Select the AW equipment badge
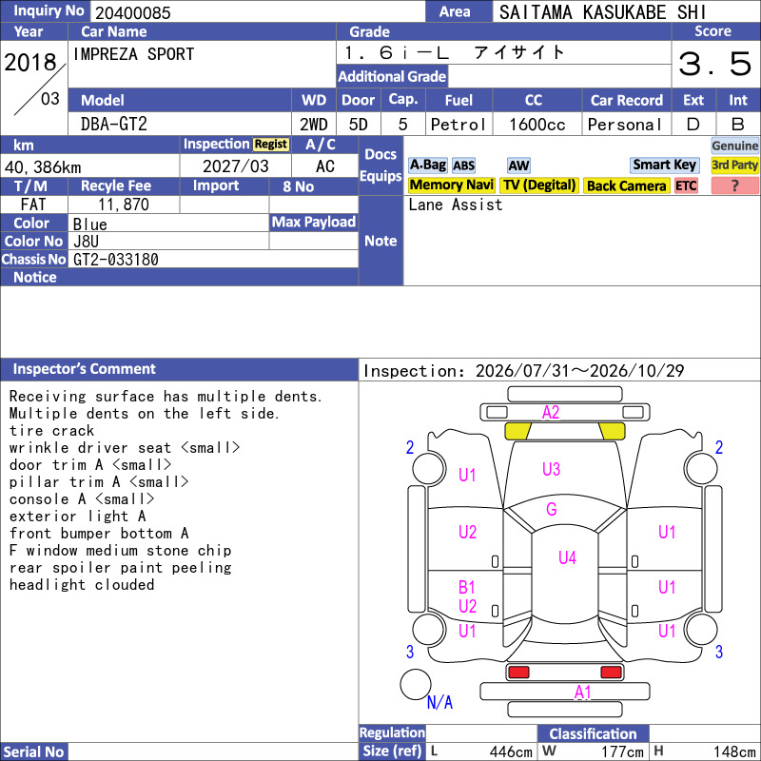The width and height of the screenshot is (761, 761). 518,166
